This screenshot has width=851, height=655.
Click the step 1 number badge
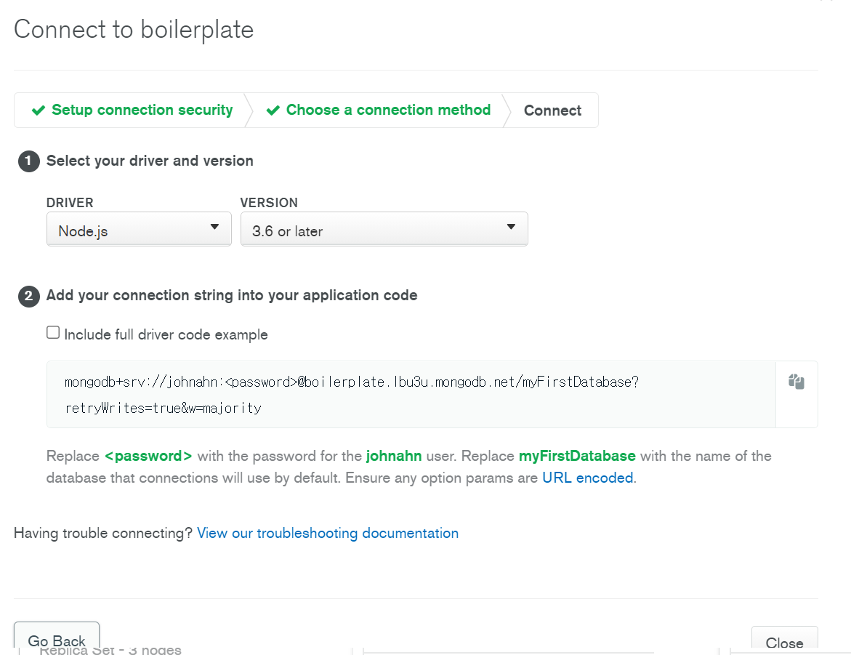pyautogui.click(x=28, y=161)
